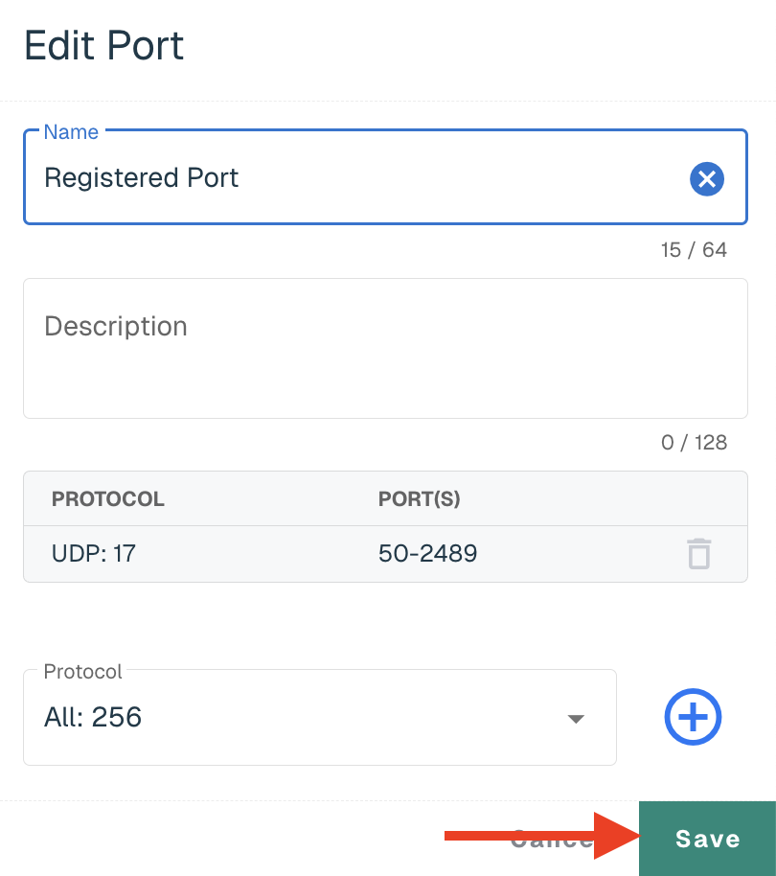This screenshot has height=876, width=776.
Task: Delete the UDP: 17 port entry with trash icon
Action: pyautogui.click(x=699, y=554)
